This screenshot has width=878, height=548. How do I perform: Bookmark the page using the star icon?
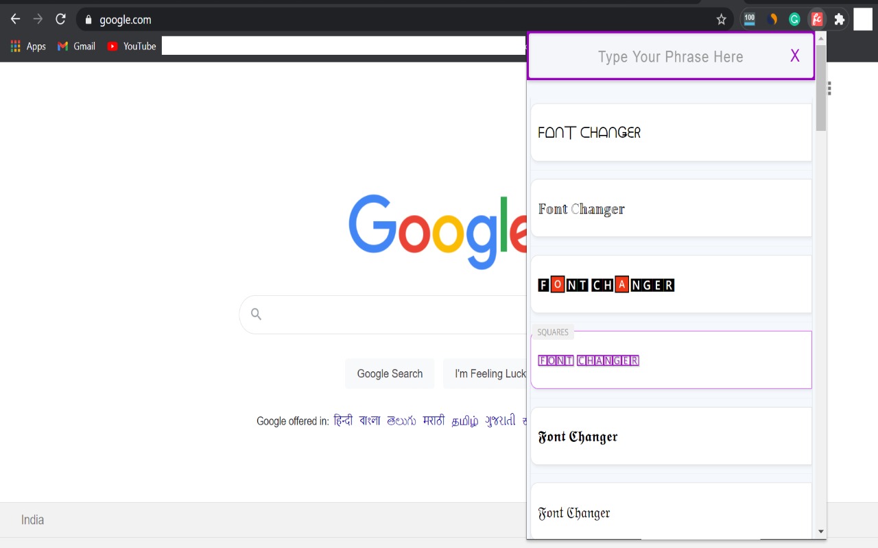(722, 19)
